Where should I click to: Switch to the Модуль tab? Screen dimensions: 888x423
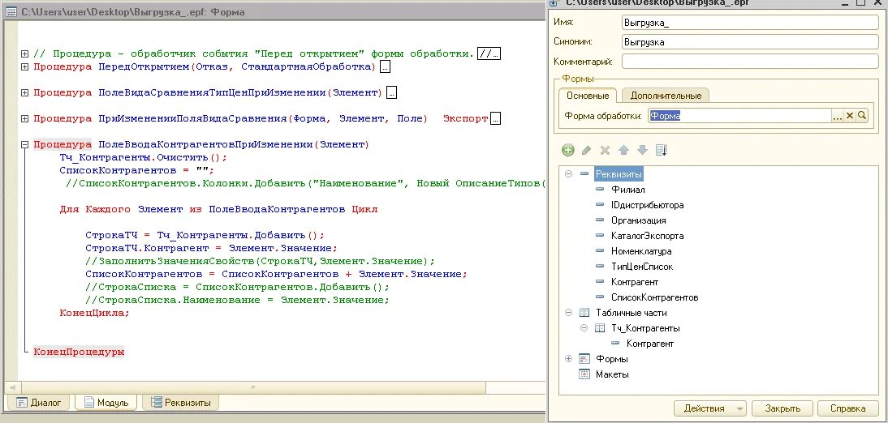[106, 403]
